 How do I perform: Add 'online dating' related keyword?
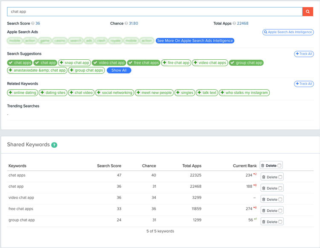click(x=23, y=93)
